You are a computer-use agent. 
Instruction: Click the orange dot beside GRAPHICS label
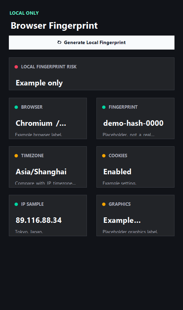coord(104,204)
